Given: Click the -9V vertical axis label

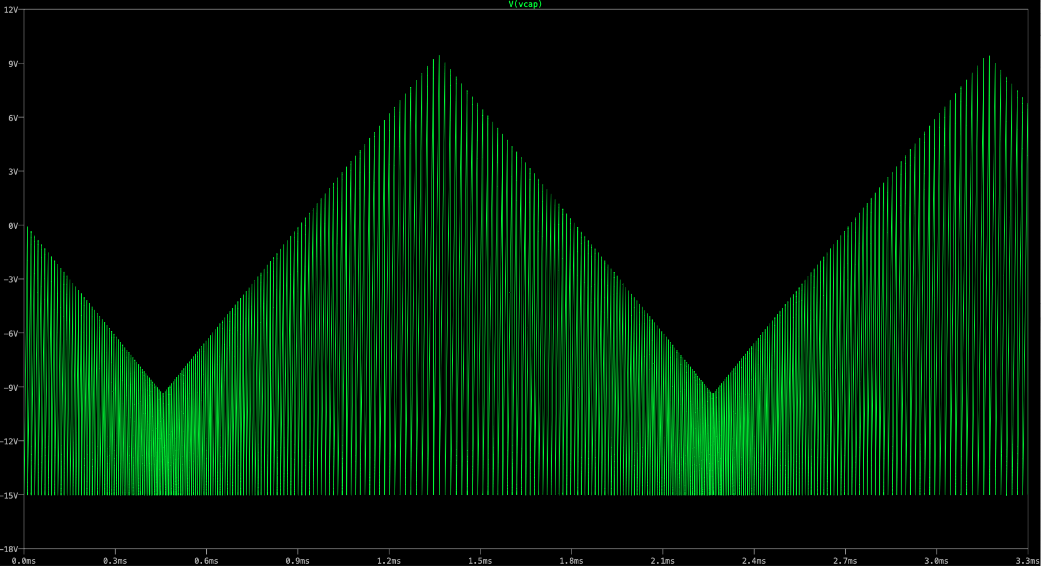Looking at the screenshot, I should (10, 387).
